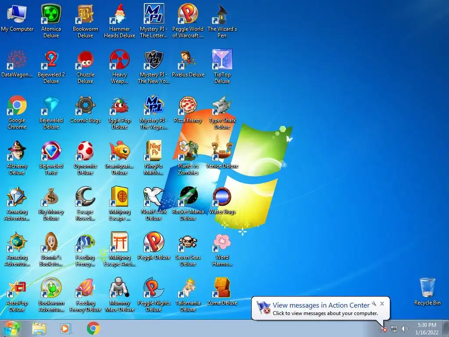Open notification balloon options wrench
449x337 pixels.
click(374, 304)
